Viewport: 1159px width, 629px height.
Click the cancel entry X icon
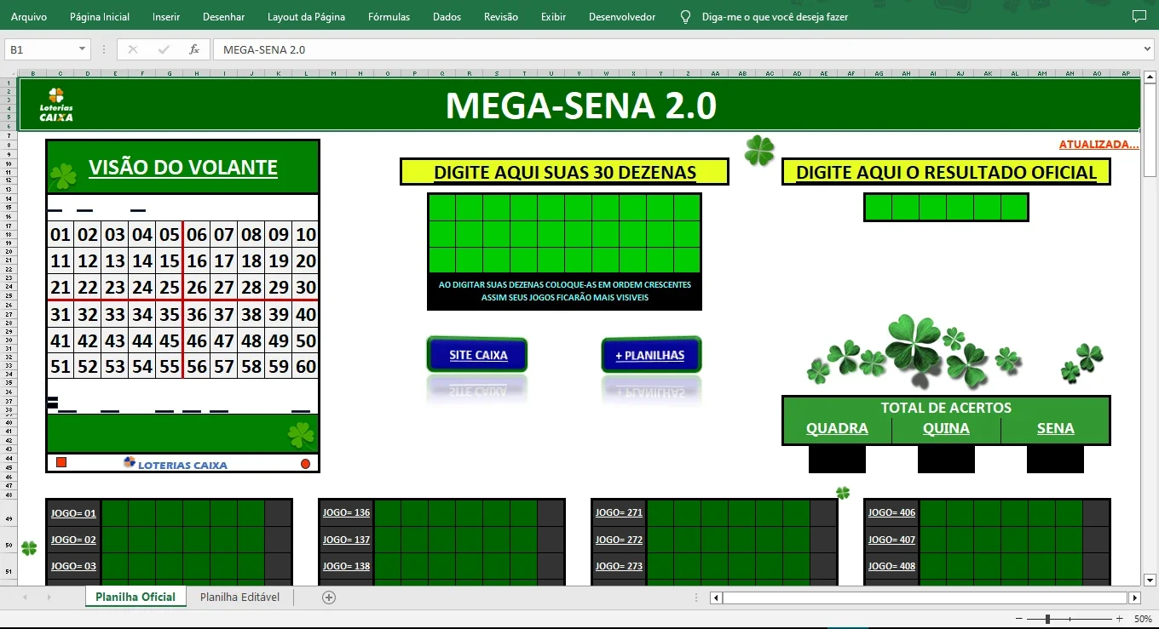click(133, 49)
